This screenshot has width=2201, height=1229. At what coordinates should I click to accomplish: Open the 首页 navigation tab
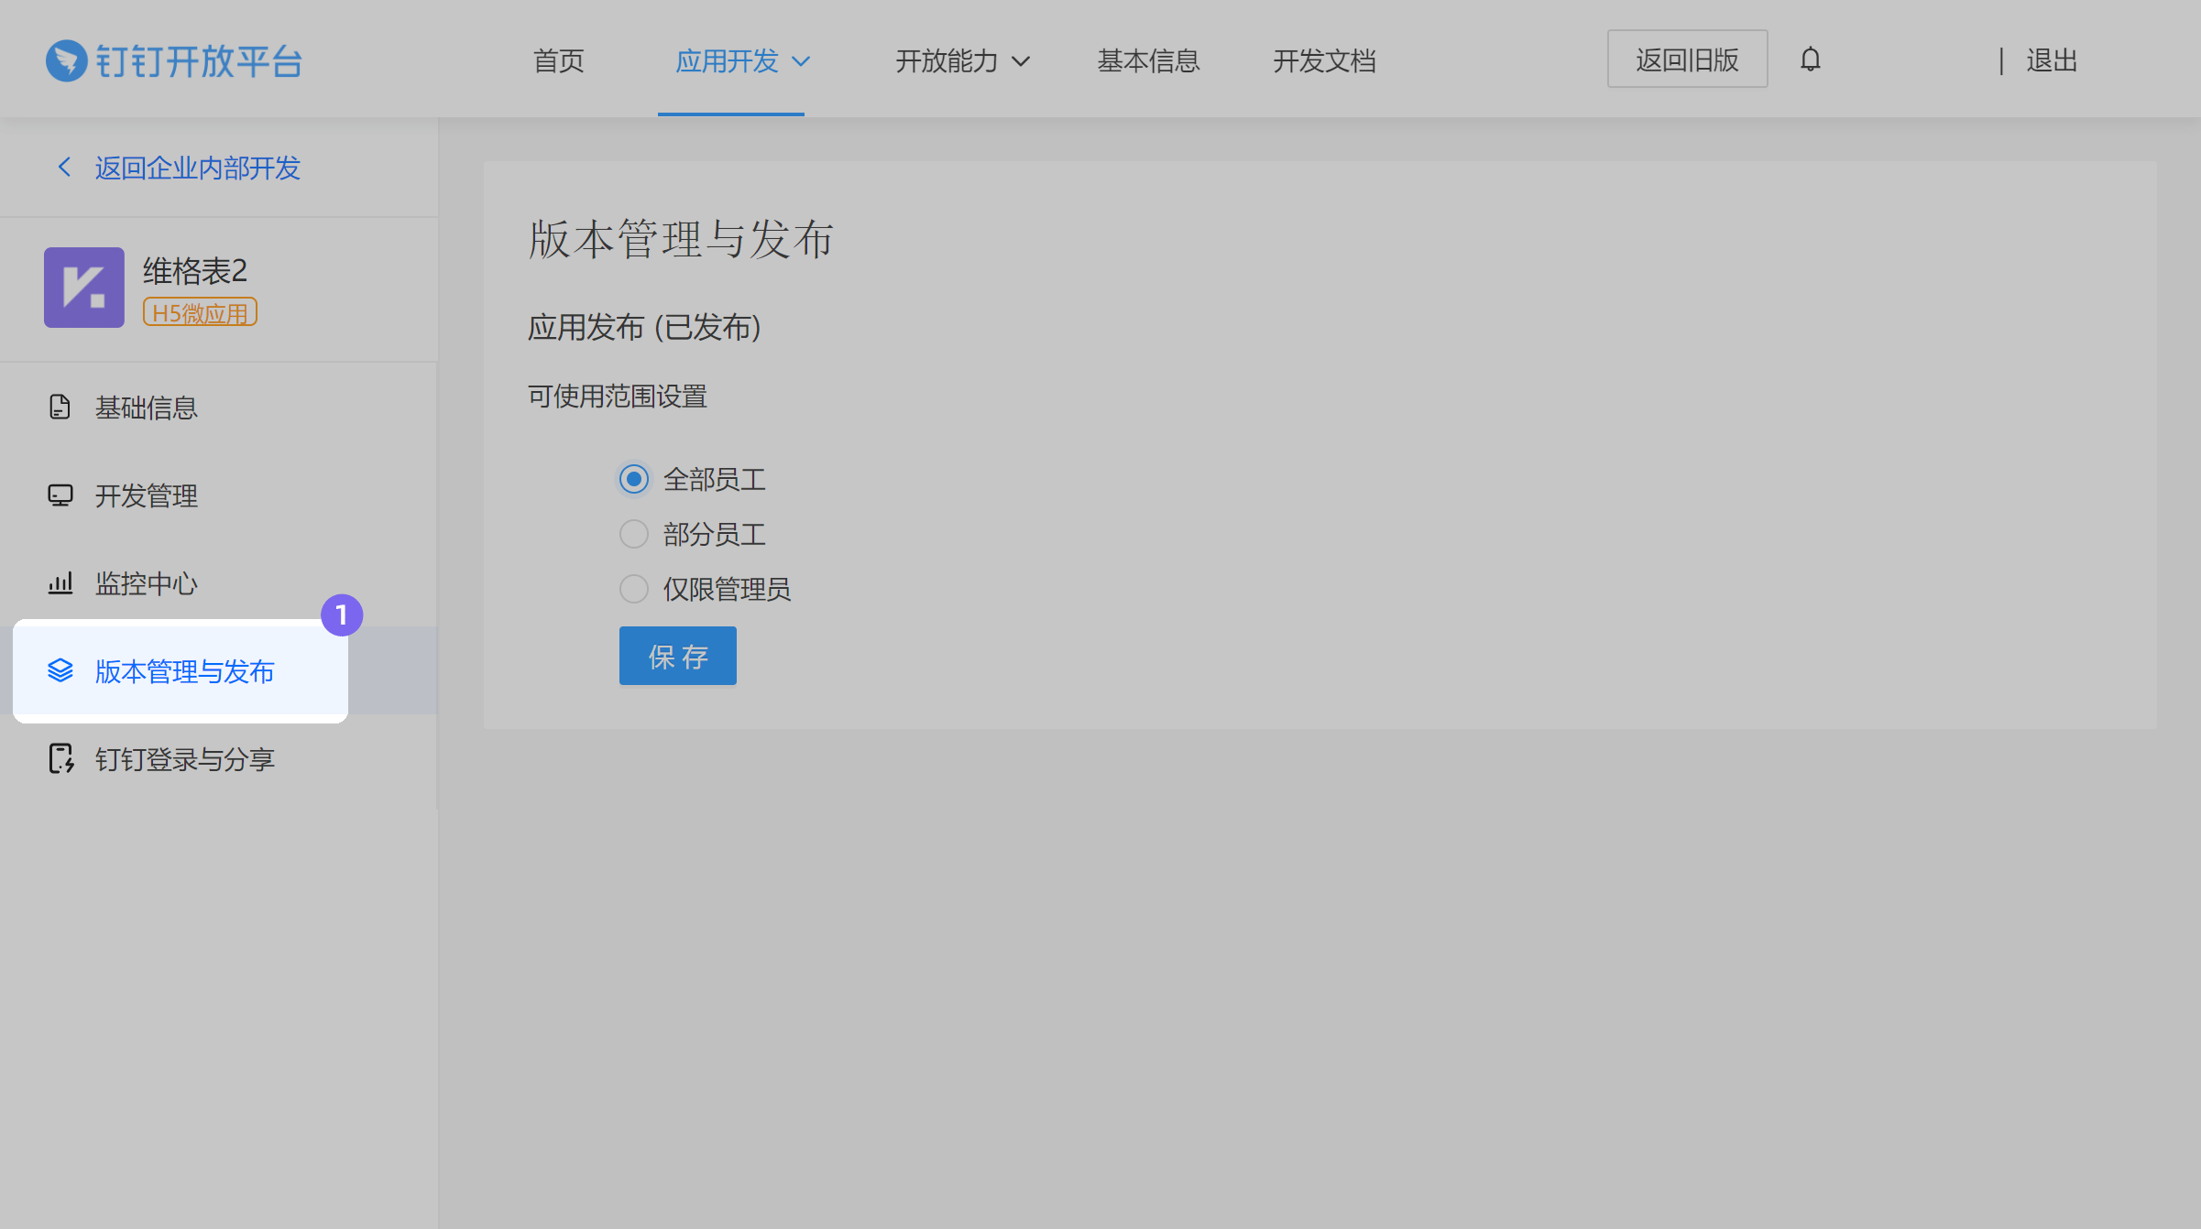pyautogui.click(x=558, y=61)
